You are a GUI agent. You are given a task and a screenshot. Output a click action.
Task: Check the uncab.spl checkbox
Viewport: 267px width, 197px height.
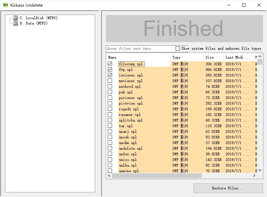pyautogui.click(x=110, y=137)
